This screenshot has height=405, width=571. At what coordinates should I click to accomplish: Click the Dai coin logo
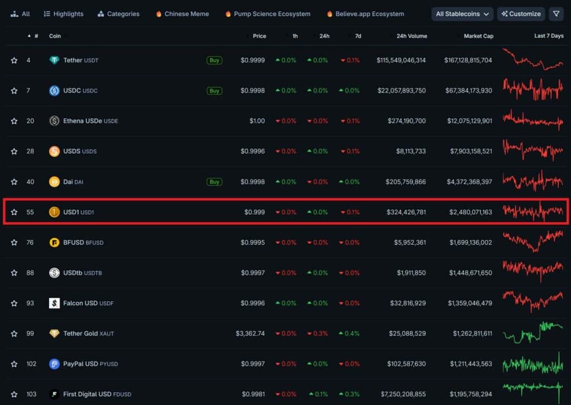(x=54, y=181)
